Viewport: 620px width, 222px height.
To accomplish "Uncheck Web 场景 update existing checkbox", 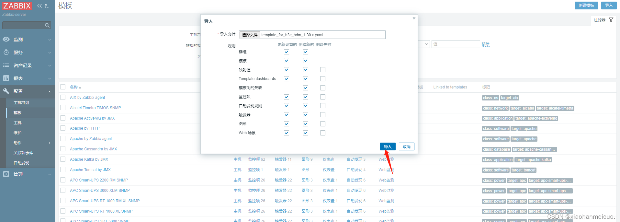I will (287, 133).
